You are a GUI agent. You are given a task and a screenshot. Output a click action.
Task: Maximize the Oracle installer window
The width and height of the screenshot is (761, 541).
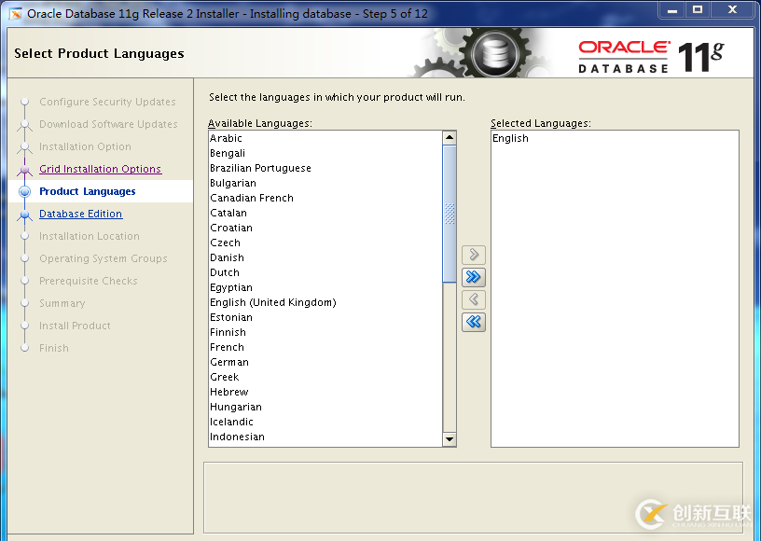pyautogui.click(x=698, y=9)
